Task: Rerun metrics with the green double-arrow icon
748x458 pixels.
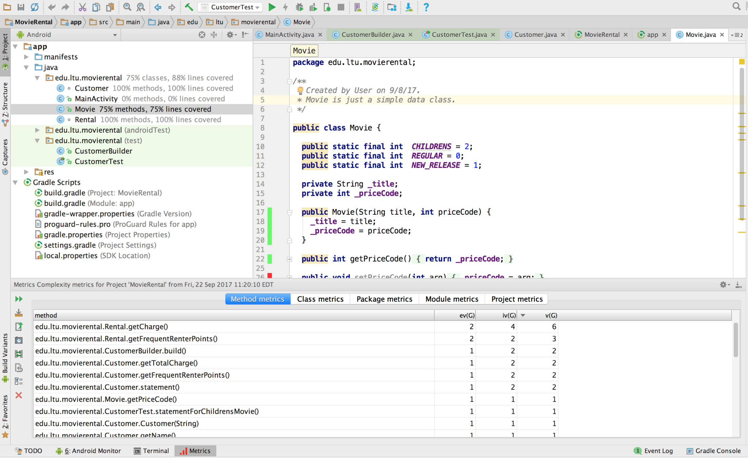Action: 19,299
